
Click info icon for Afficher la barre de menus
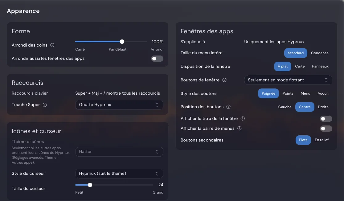click(x=240, y=128)
